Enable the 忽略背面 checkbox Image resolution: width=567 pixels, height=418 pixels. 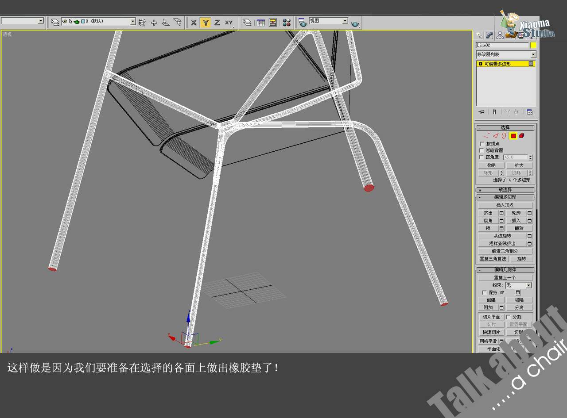(482, 150)
